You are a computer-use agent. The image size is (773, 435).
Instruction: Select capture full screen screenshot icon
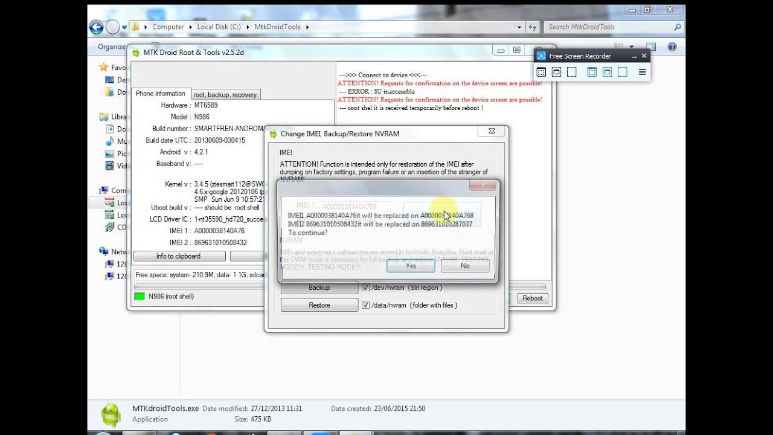coord(556,72)
